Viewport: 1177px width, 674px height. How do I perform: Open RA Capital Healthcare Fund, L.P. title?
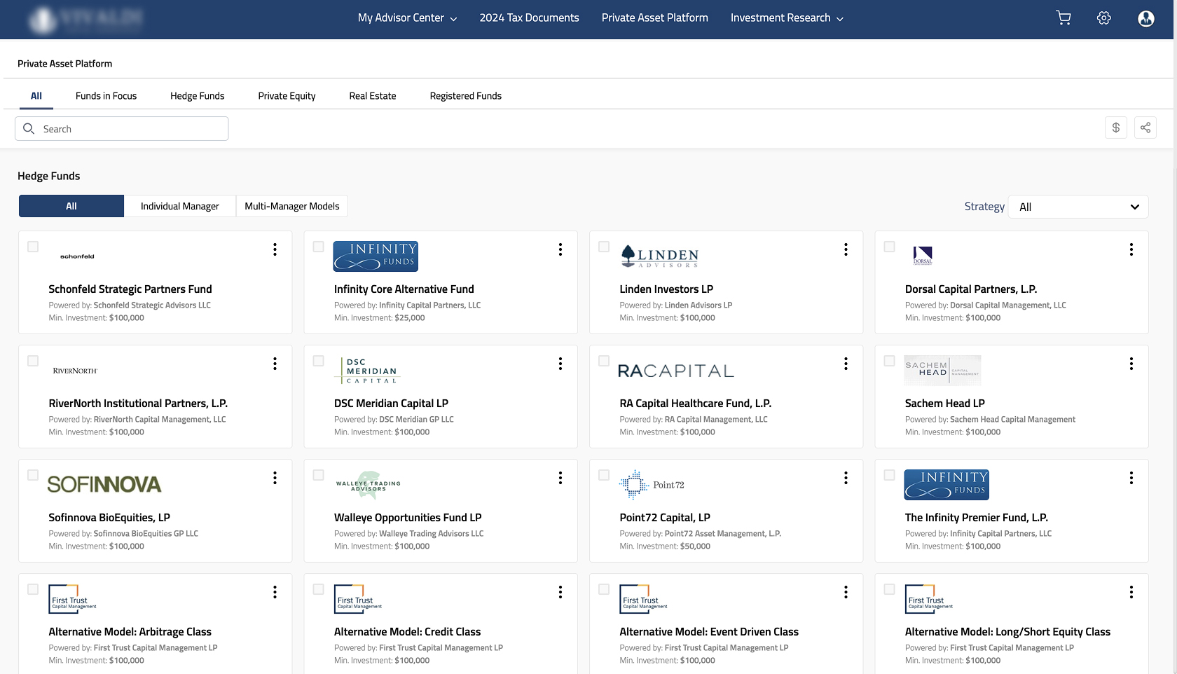[695, 404]
